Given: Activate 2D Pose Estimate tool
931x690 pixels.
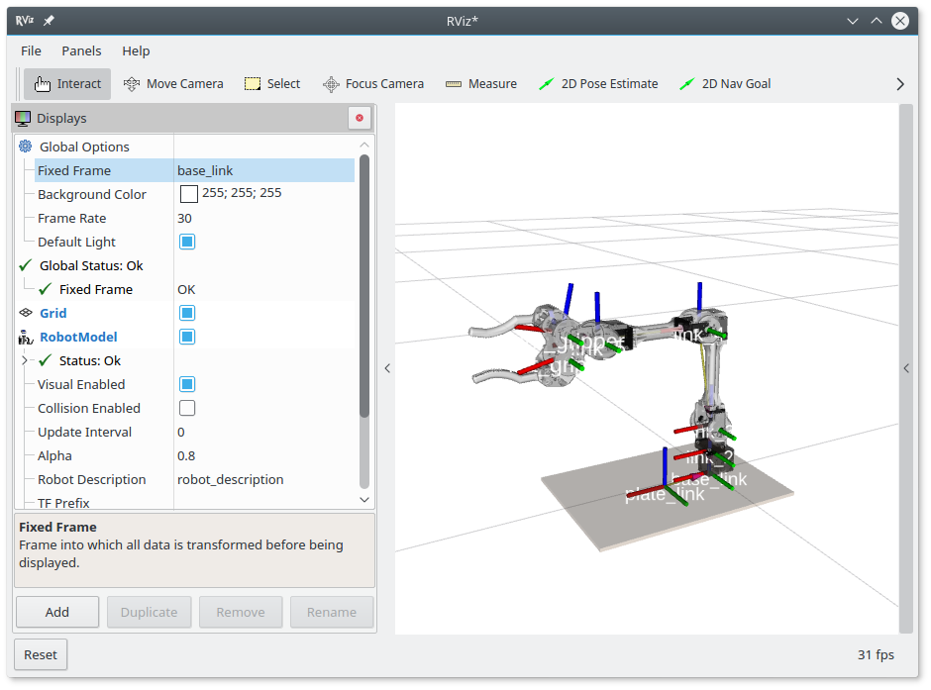Looking at the screenshot, I should [598, 84].
